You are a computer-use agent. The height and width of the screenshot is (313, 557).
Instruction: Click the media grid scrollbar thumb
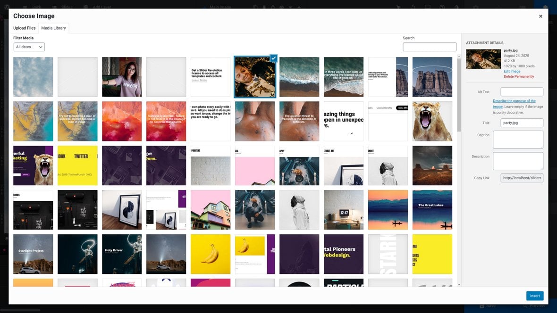pyautogui.click(x=459, y=95)
